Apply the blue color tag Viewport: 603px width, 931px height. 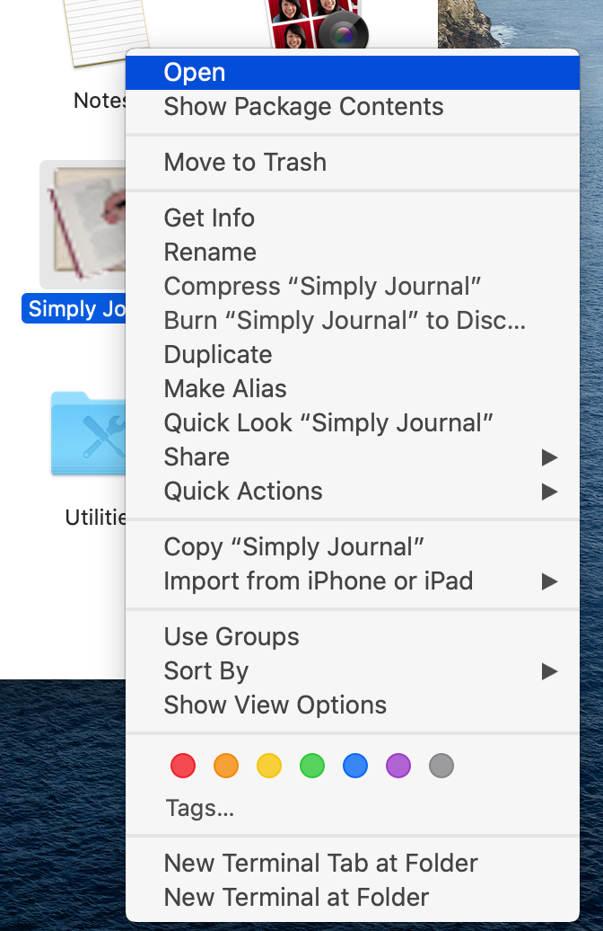pyautogui.click(x=355, y=766)
